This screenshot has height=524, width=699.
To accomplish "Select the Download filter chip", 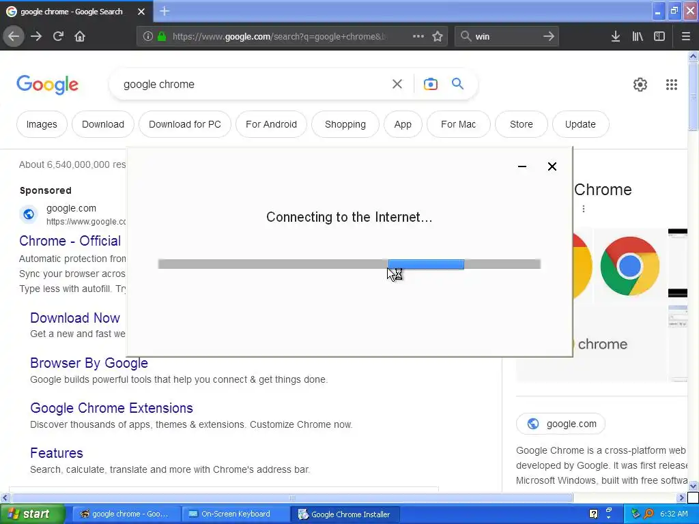I will pyautogui.click(x=103, y=124).
